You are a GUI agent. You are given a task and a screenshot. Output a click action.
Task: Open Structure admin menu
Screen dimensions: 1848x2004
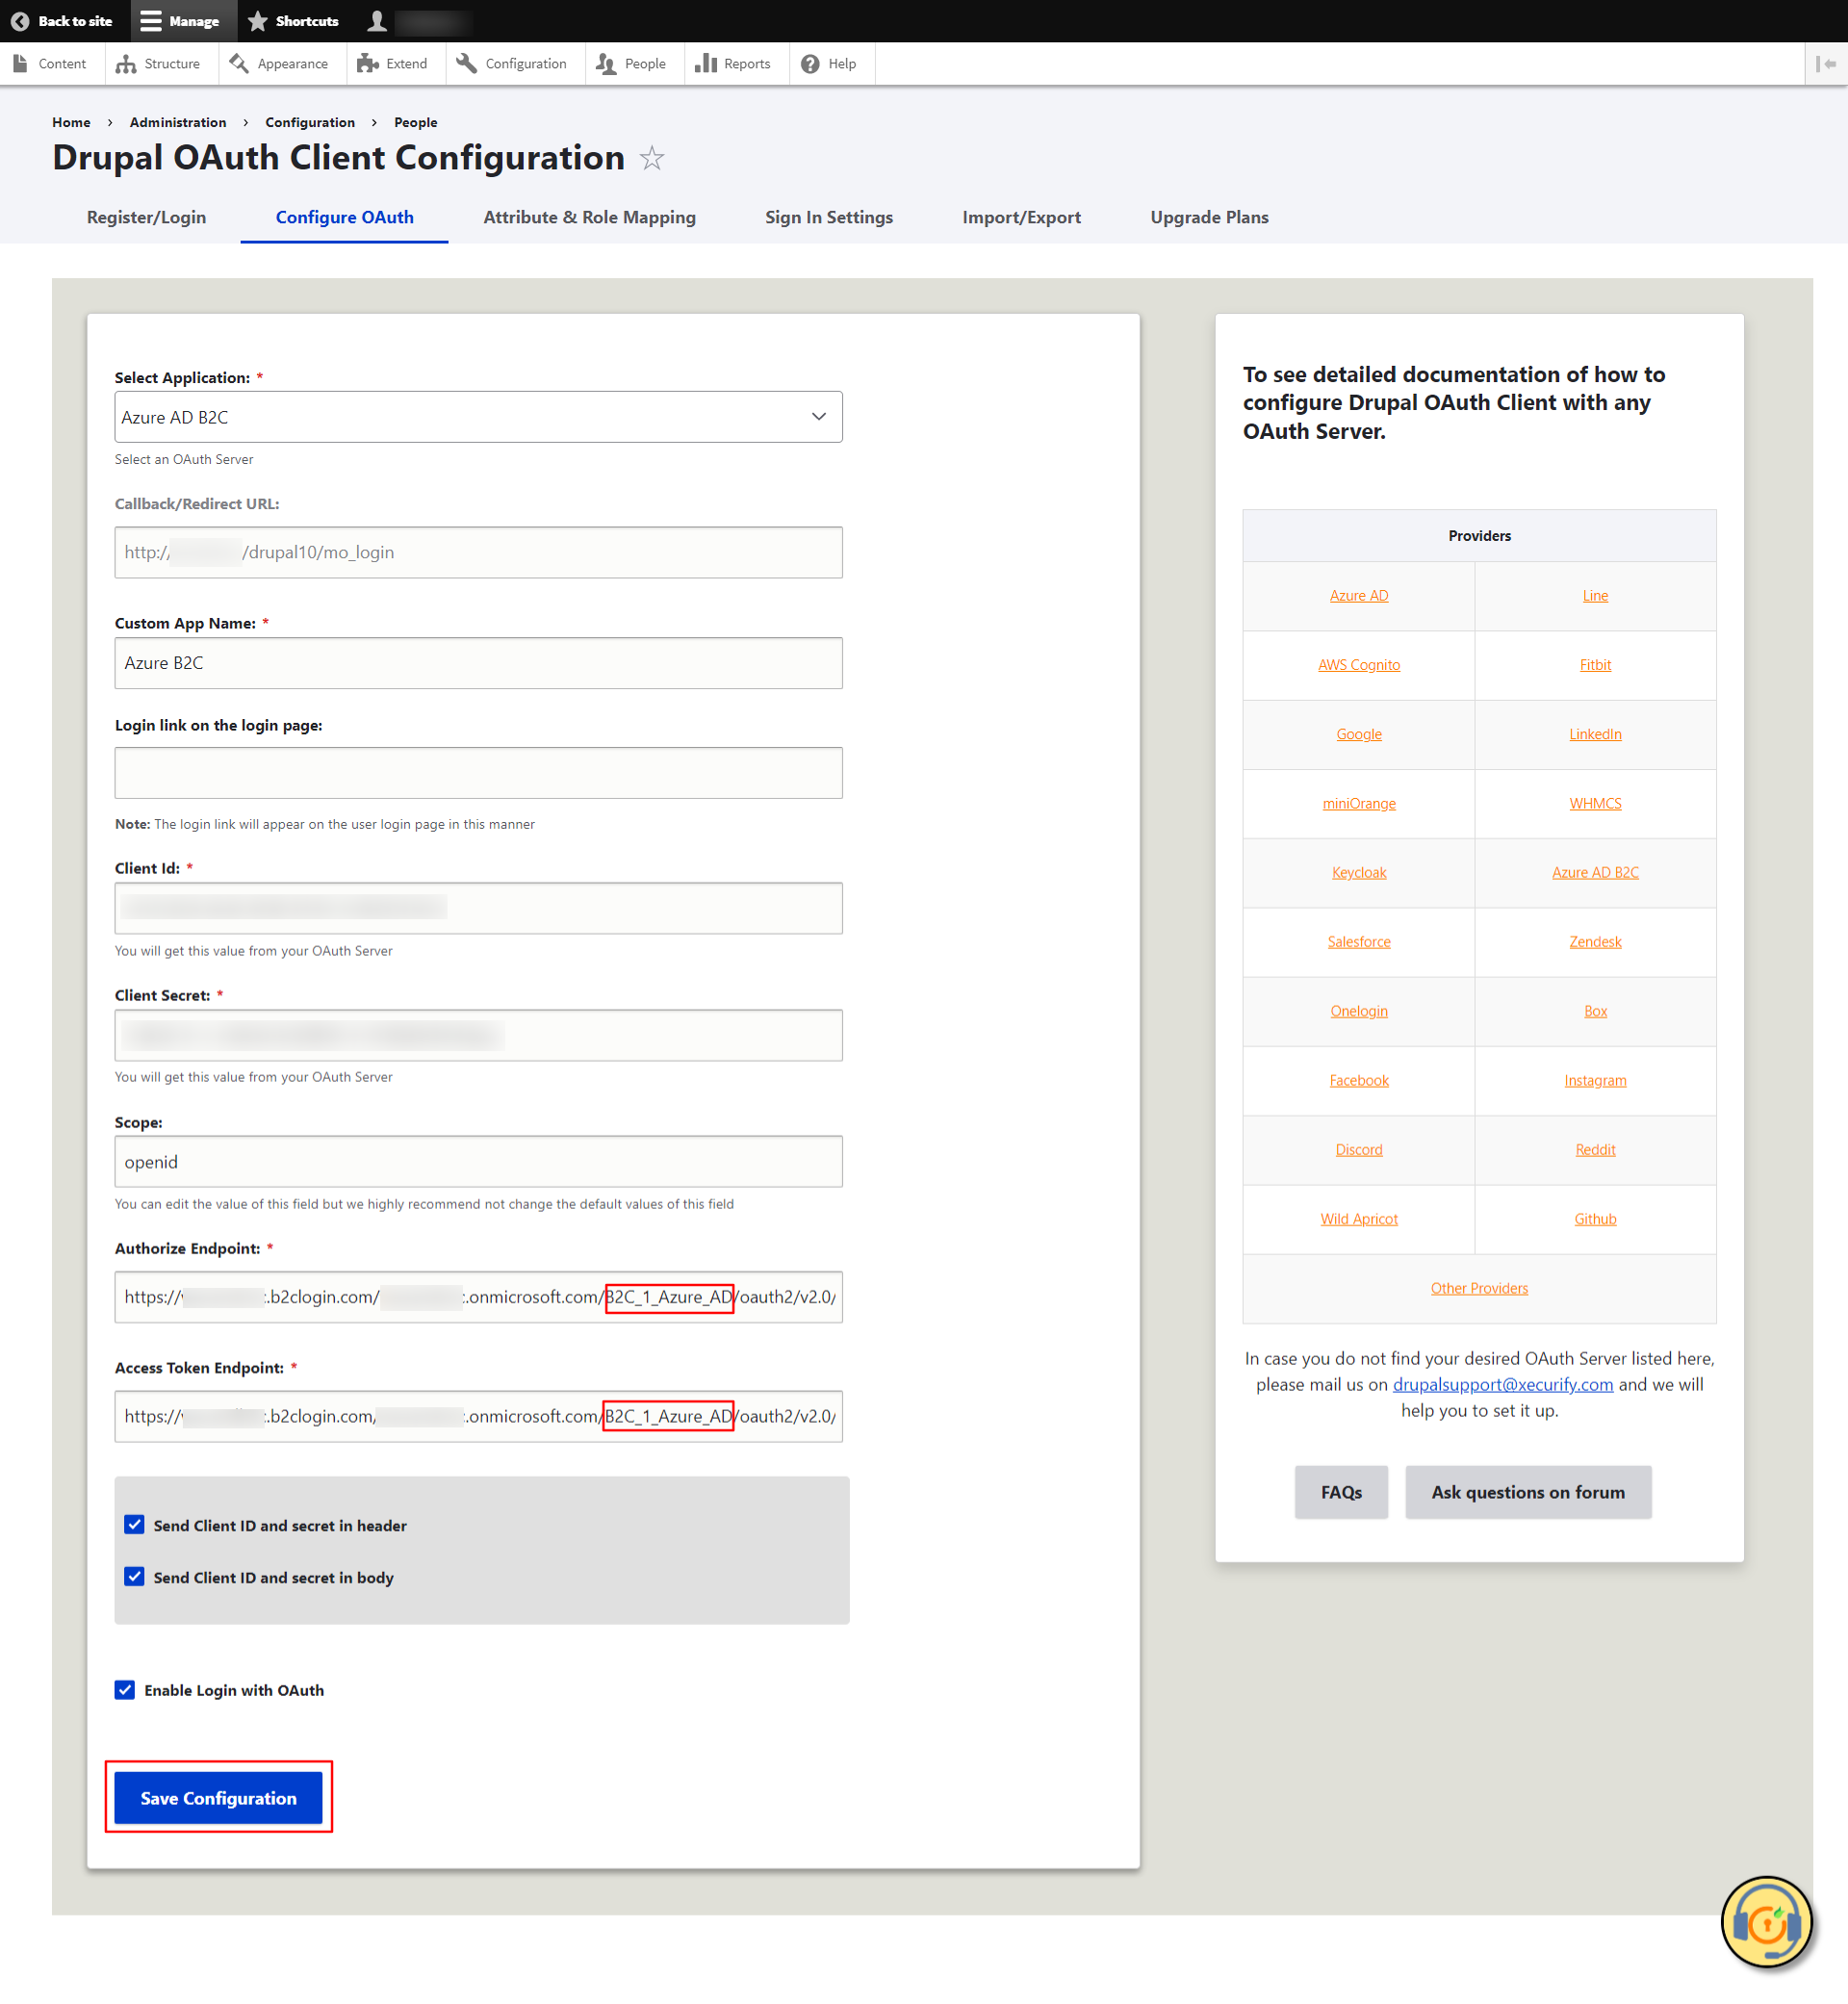pyautogui.click(x=159, y=64)
